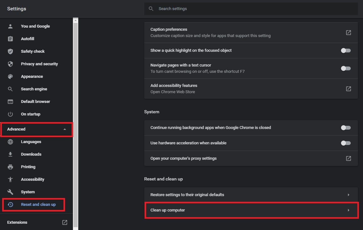Turn on Continue running background apps
The image size is (363, 230).
pyautogui.click(x=346, y=128)
